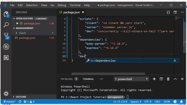This screenshot has width=187, height=105.
Task: Maximize the panel with up chevron
Action: pos(175,79)
